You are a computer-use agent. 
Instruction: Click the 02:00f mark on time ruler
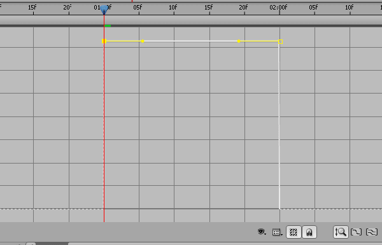278,8
